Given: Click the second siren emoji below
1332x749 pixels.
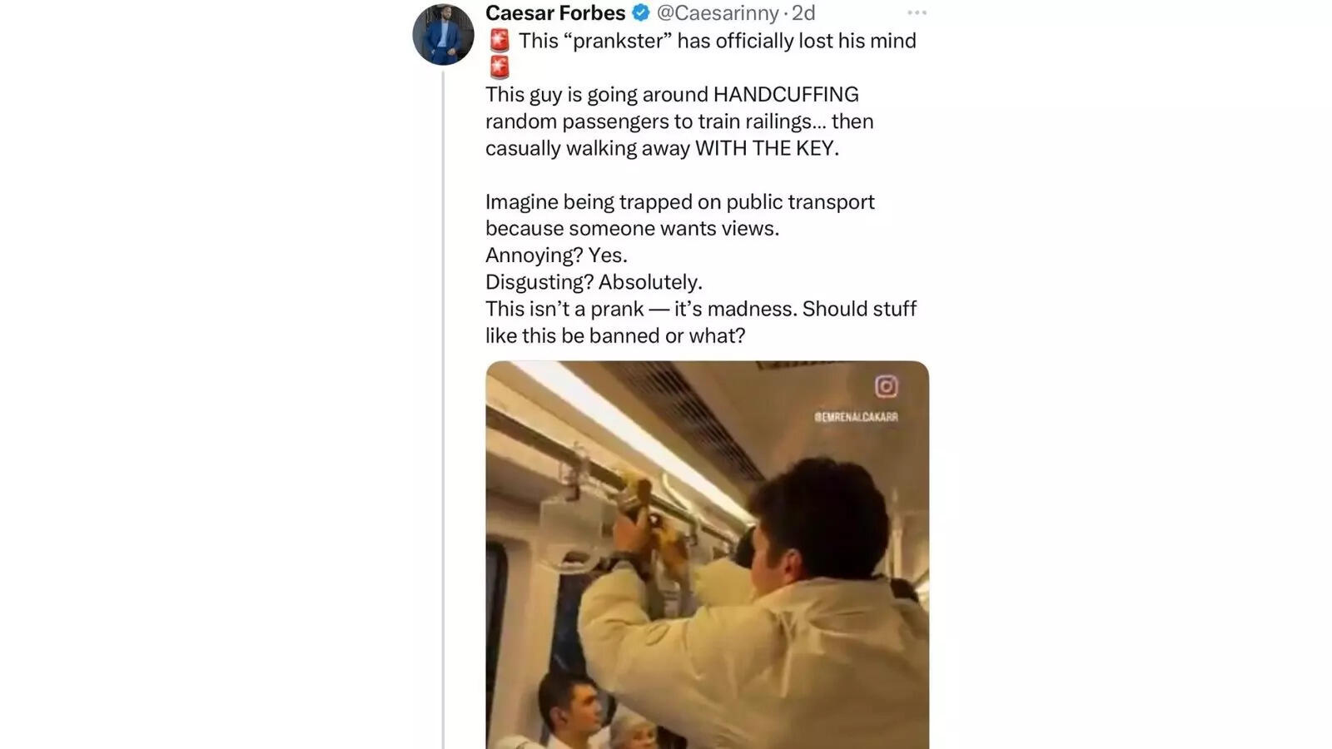Looking at the screenshot, I should click(x=499, y=67).
